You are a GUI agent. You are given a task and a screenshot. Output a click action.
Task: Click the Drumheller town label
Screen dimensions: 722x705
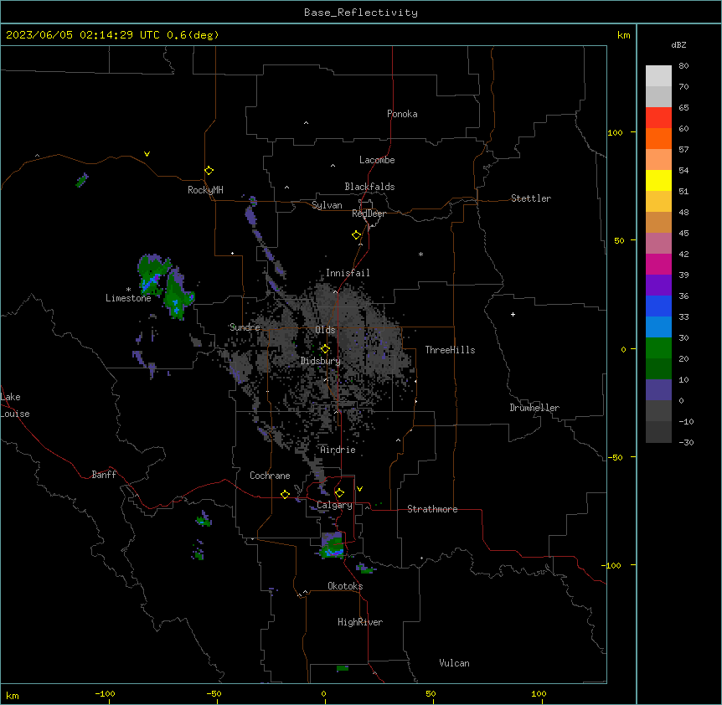click(534, 408)
